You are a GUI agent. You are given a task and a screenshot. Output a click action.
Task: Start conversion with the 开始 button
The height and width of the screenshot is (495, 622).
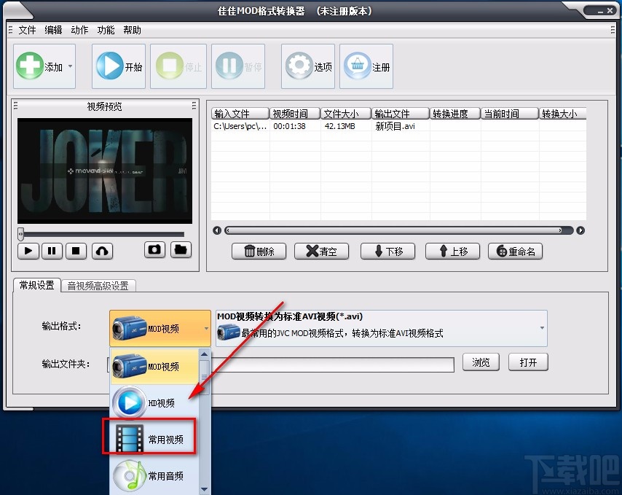pyautogui.click(x=119, y=66)
